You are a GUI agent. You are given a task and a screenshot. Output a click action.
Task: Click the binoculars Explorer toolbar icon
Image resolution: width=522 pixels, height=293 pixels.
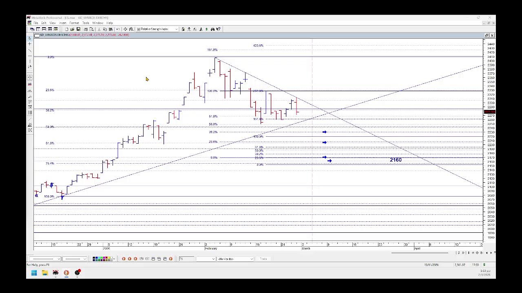click(212, 29)
